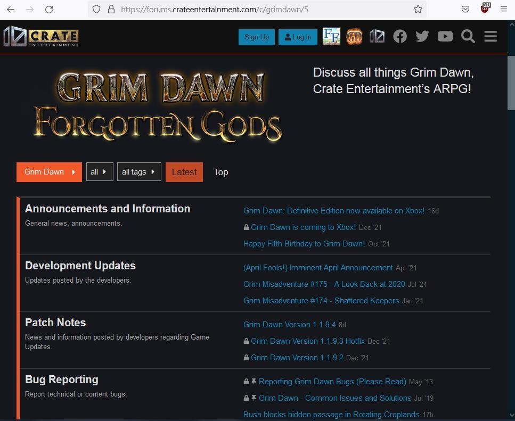Image resolution: width=515 pixels, height=421 pixels.
Task: Click the Sign Up button
Action: coord(257,37)
